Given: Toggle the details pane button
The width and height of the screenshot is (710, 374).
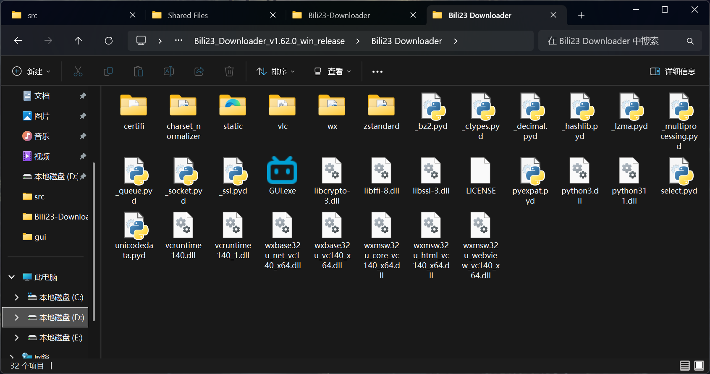Looking at the screenshot, I should pyautogui.click(x=672, y=71).
